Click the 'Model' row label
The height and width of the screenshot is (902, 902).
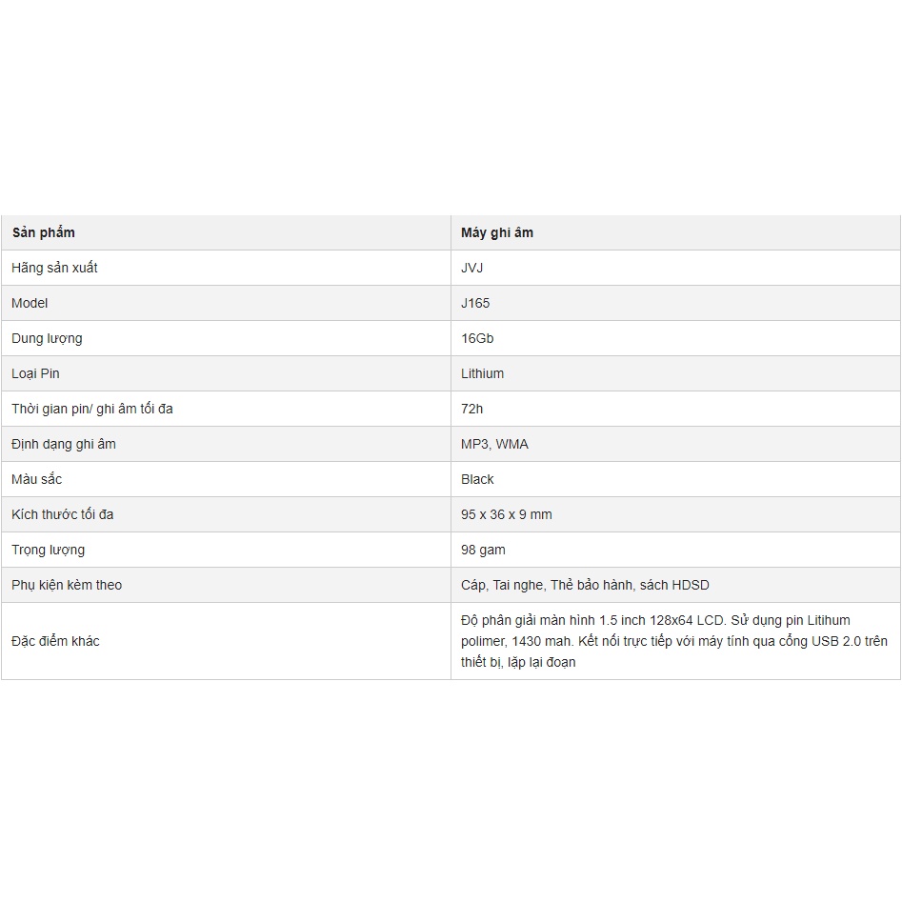pos(30,303)
